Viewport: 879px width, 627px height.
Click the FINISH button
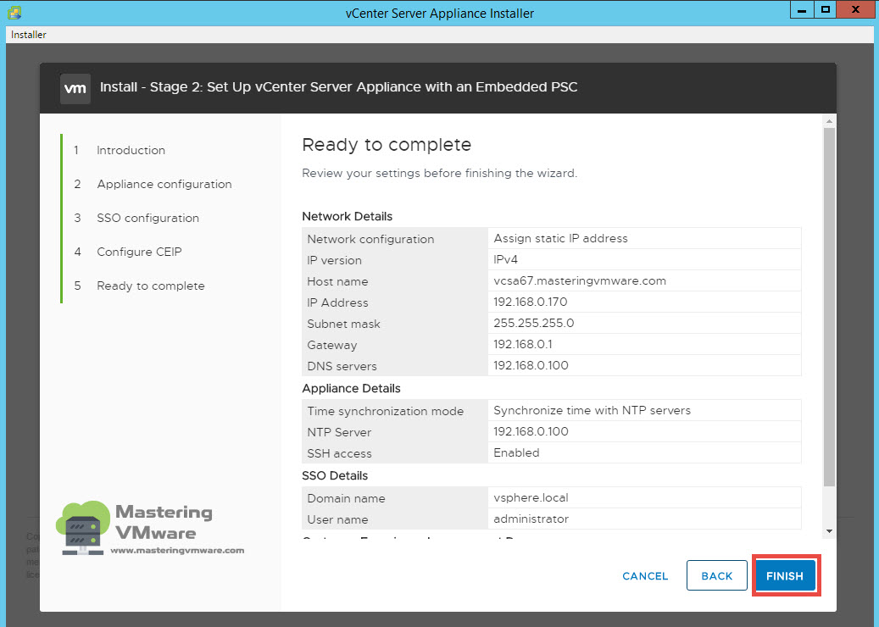point(786,575)
